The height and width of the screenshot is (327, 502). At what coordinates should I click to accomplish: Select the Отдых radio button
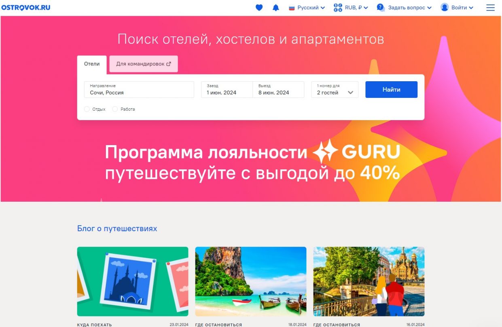[x=87, y=109]
